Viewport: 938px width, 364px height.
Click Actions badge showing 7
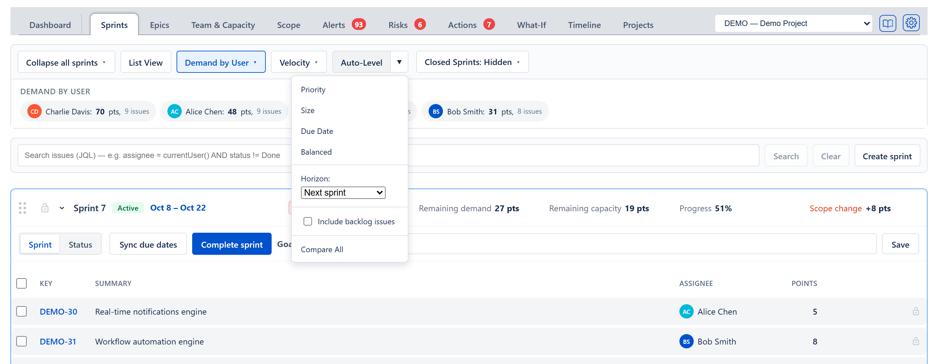click(x=489, y=25)
